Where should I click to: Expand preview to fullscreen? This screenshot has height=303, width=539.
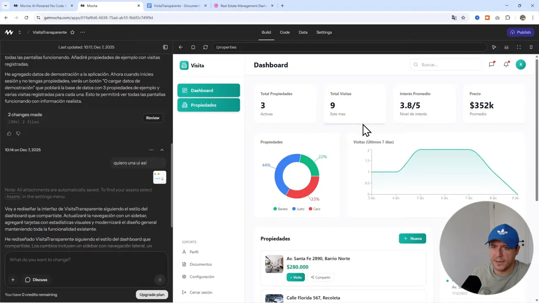click(x=519, y=47)
